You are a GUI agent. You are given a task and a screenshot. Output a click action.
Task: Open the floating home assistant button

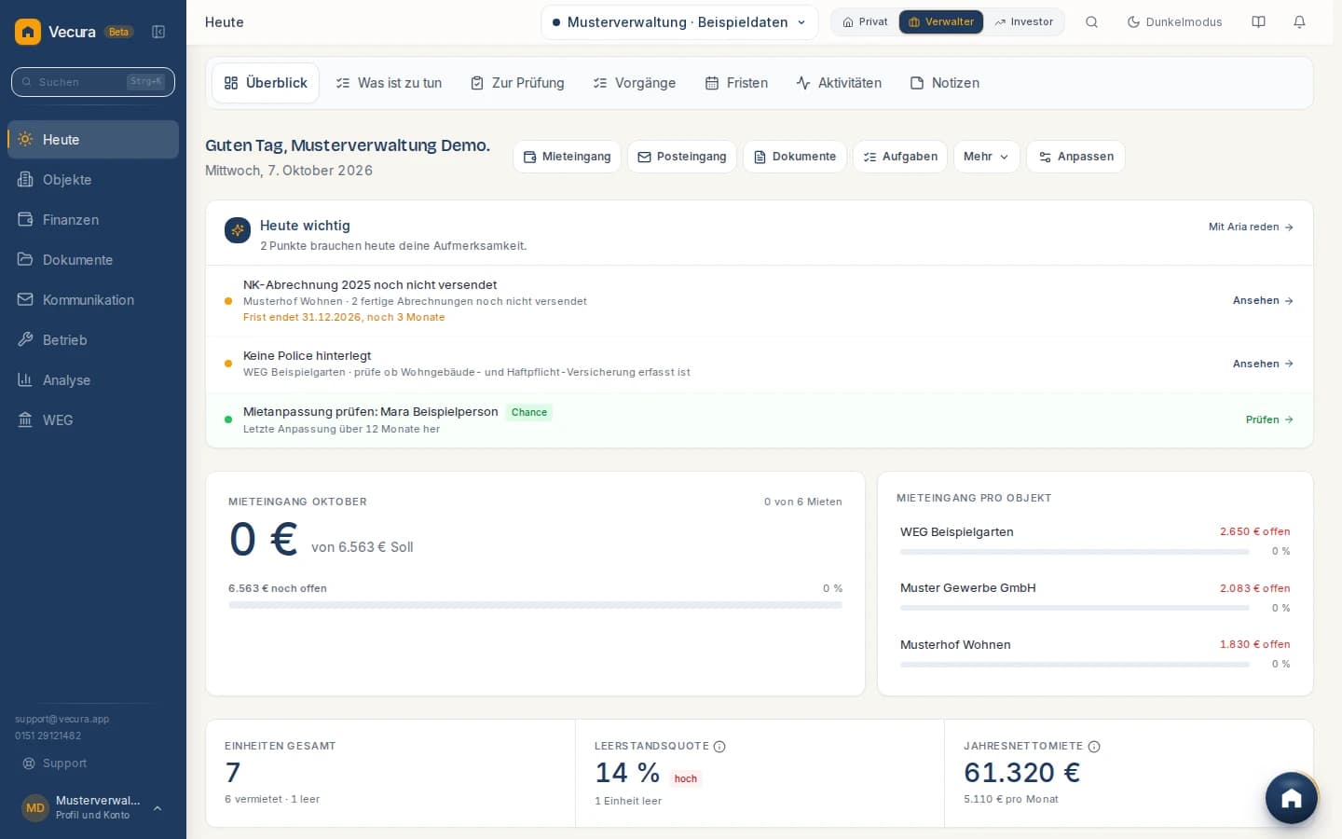[x=1292, y=798]
